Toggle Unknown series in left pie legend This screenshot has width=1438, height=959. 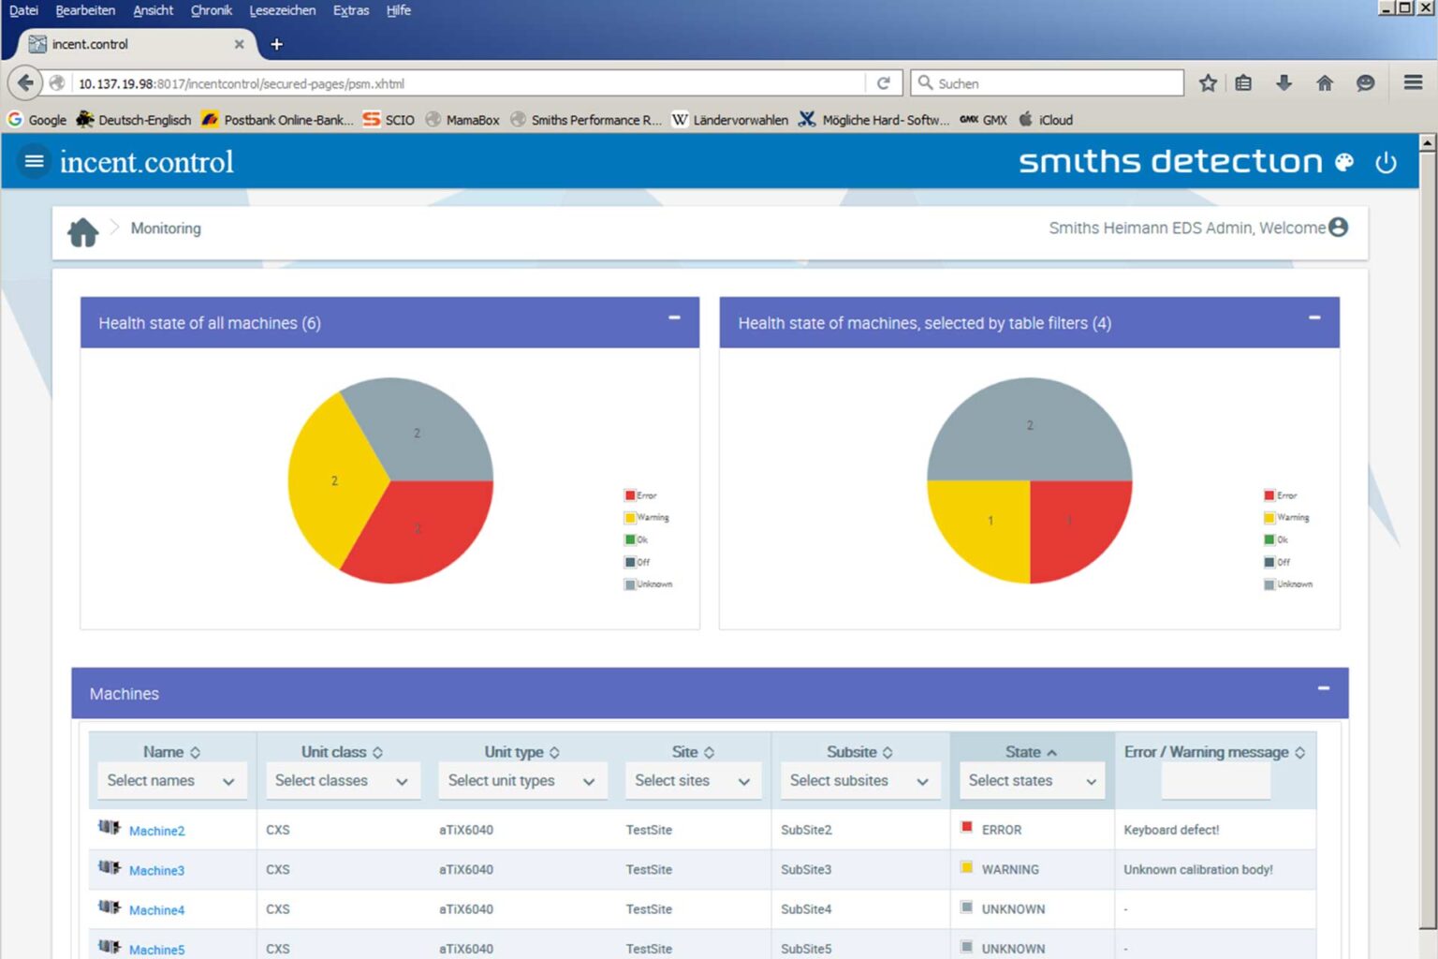pos(649,584)
